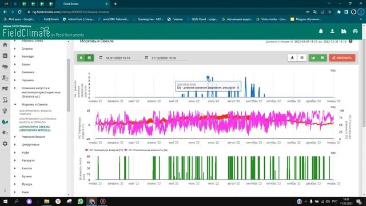Open the light bulb work planning icon
The width and height of the screenshot is (366, 206).
[x=5, y=110]
